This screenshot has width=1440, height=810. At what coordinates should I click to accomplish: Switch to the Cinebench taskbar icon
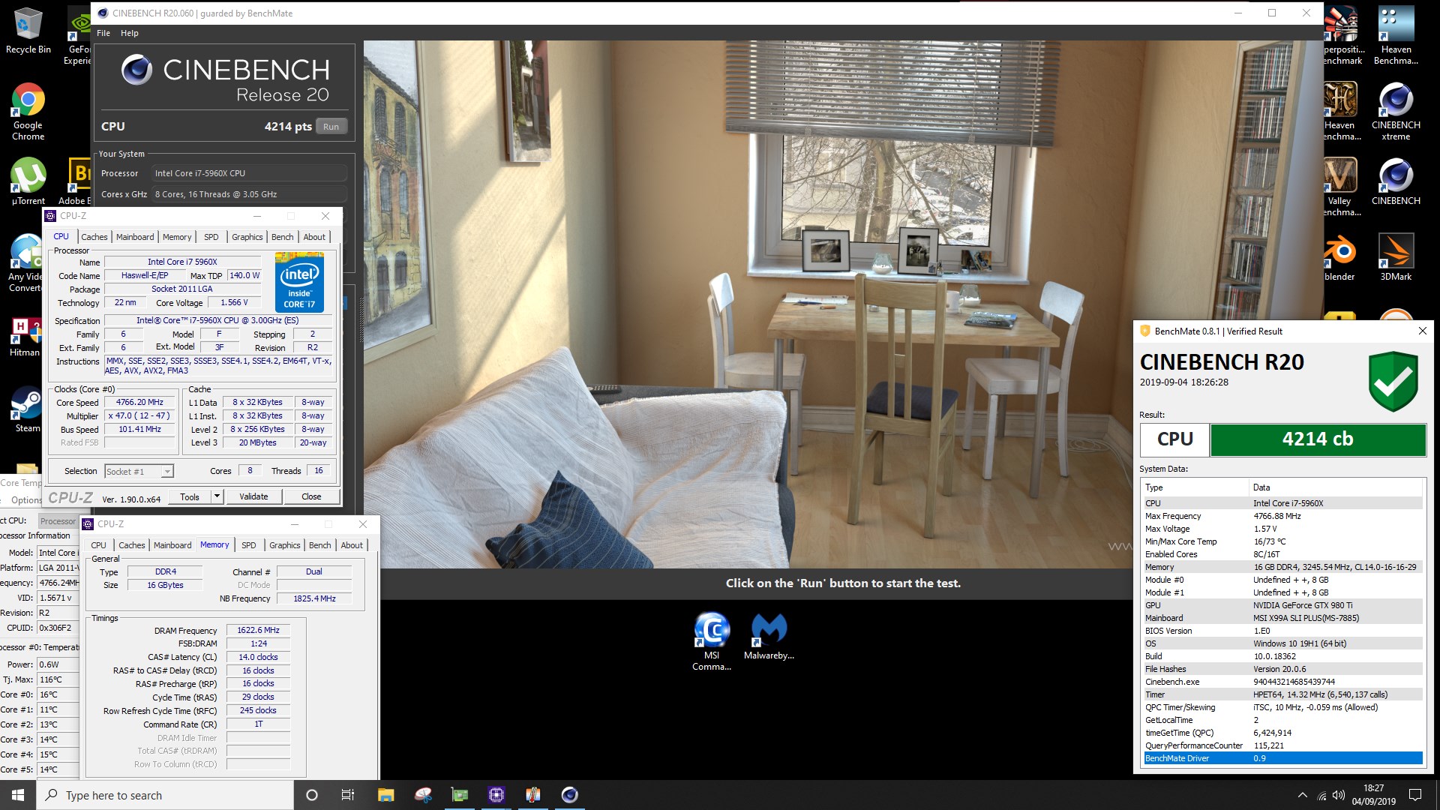coord(569,795)
